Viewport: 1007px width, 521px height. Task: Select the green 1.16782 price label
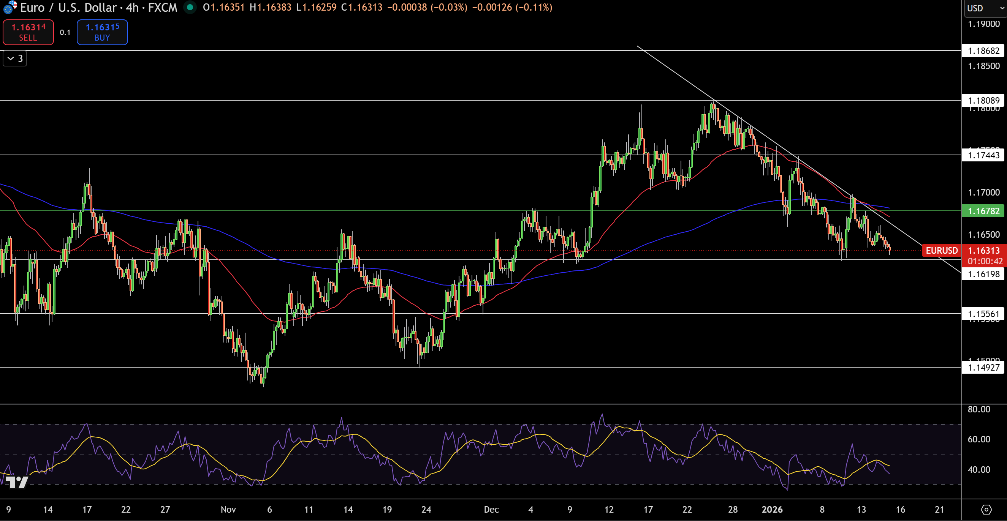pos(983,211)
